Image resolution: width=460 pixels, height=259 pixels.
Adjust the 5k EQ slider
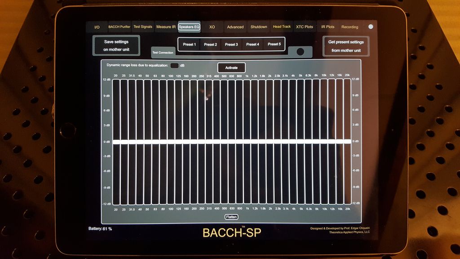301,142
